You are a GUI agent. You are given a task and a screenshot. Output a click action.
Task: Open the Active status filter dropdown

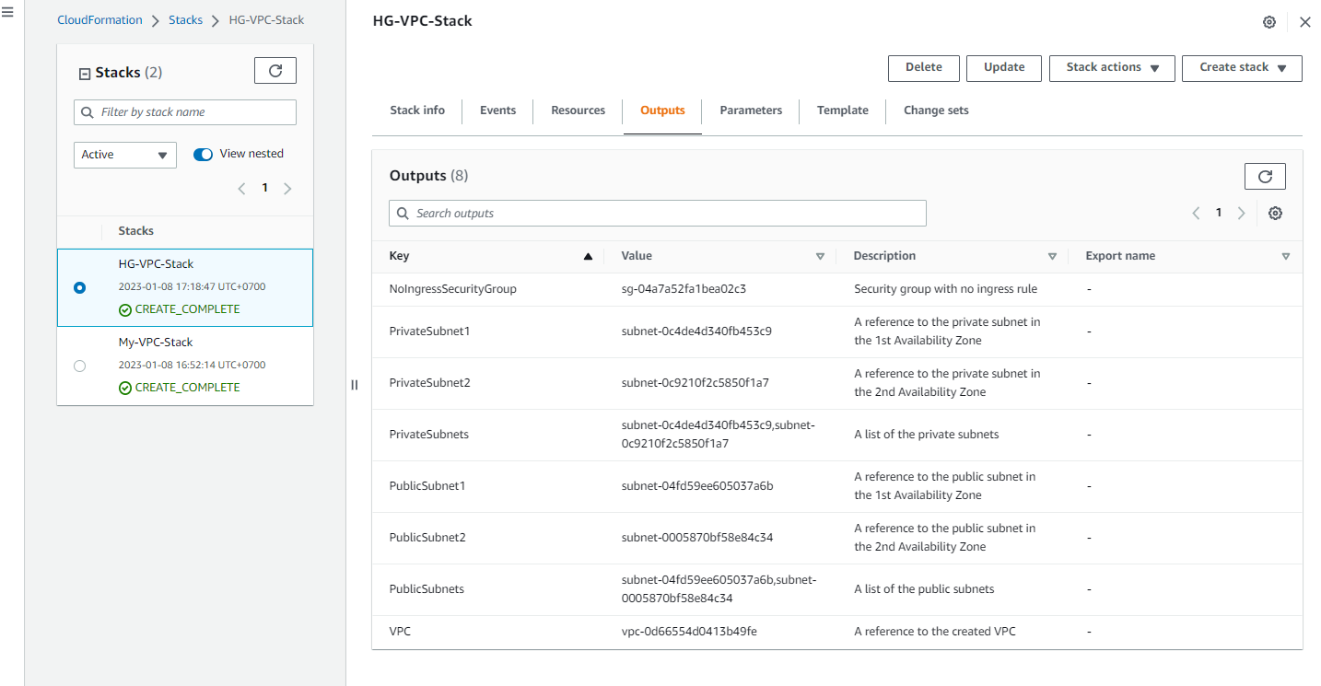(x=124, y=155)
